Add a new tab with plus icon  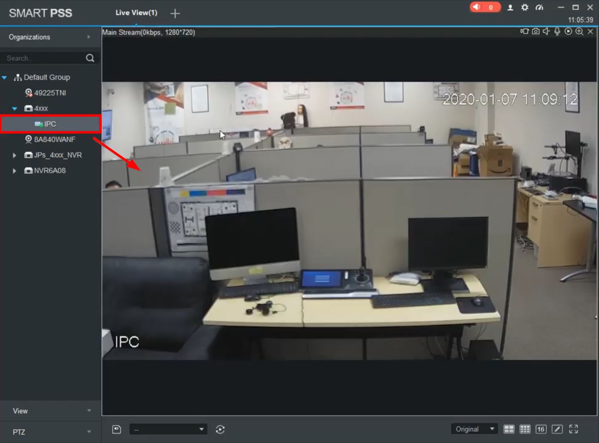[x=175, y=13]
